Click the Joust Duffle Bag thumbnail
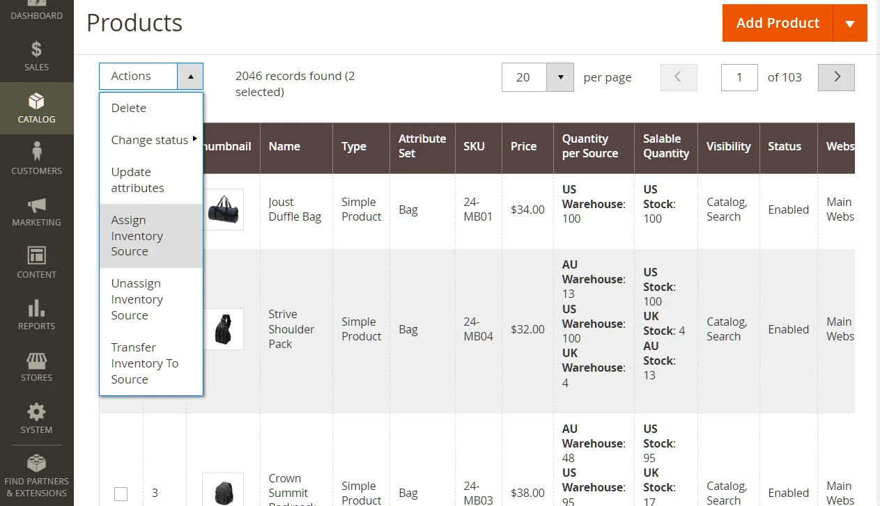 (223, 209)
